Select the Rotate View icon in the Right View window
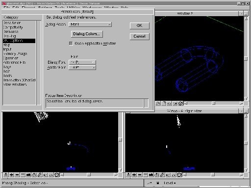Image resolution: width=251 pixels, height=188 pixels. pyautogui.click(x=156, y=175)
